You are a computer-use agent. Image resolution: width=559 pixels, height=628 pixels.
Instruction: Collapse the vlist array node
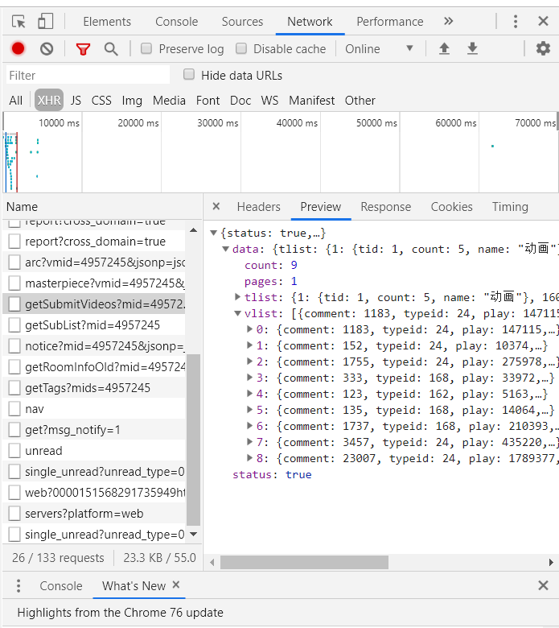click(x=238, y=313)
